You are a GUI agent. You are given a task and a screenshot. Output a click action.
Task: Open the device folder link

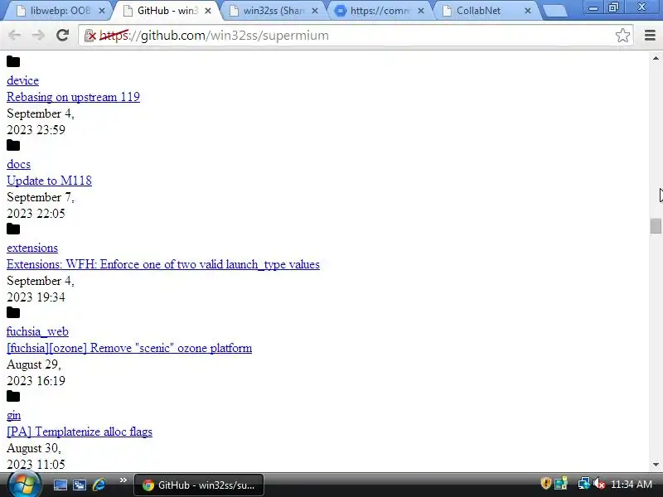(23, 80)
